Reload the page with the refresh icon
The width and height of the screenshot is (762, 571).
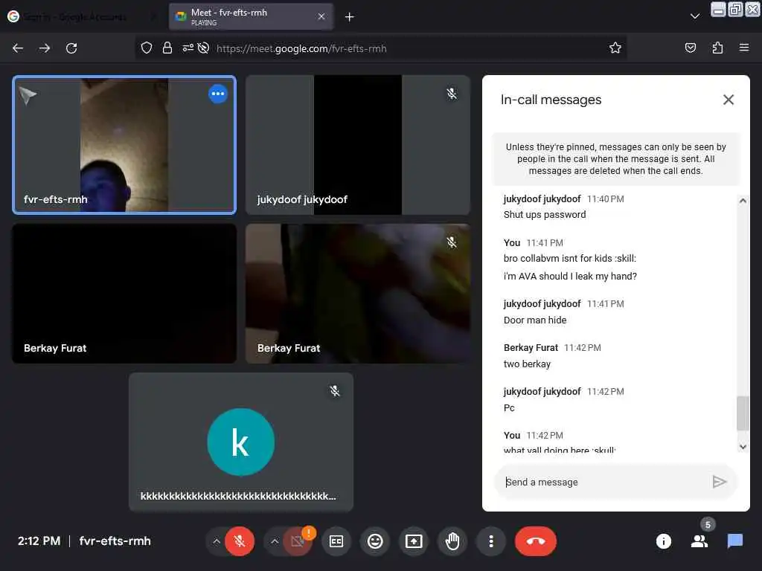(71, 48)
